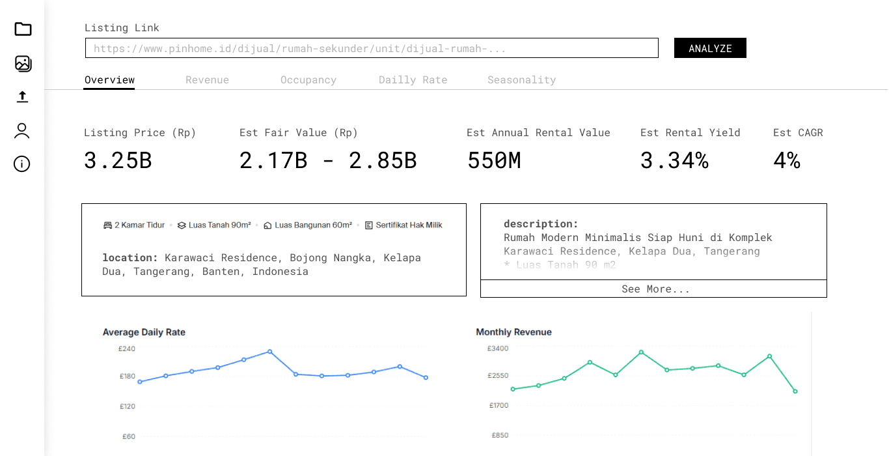
Task: Click the See More link under the description
Action: tap(653, 289)
